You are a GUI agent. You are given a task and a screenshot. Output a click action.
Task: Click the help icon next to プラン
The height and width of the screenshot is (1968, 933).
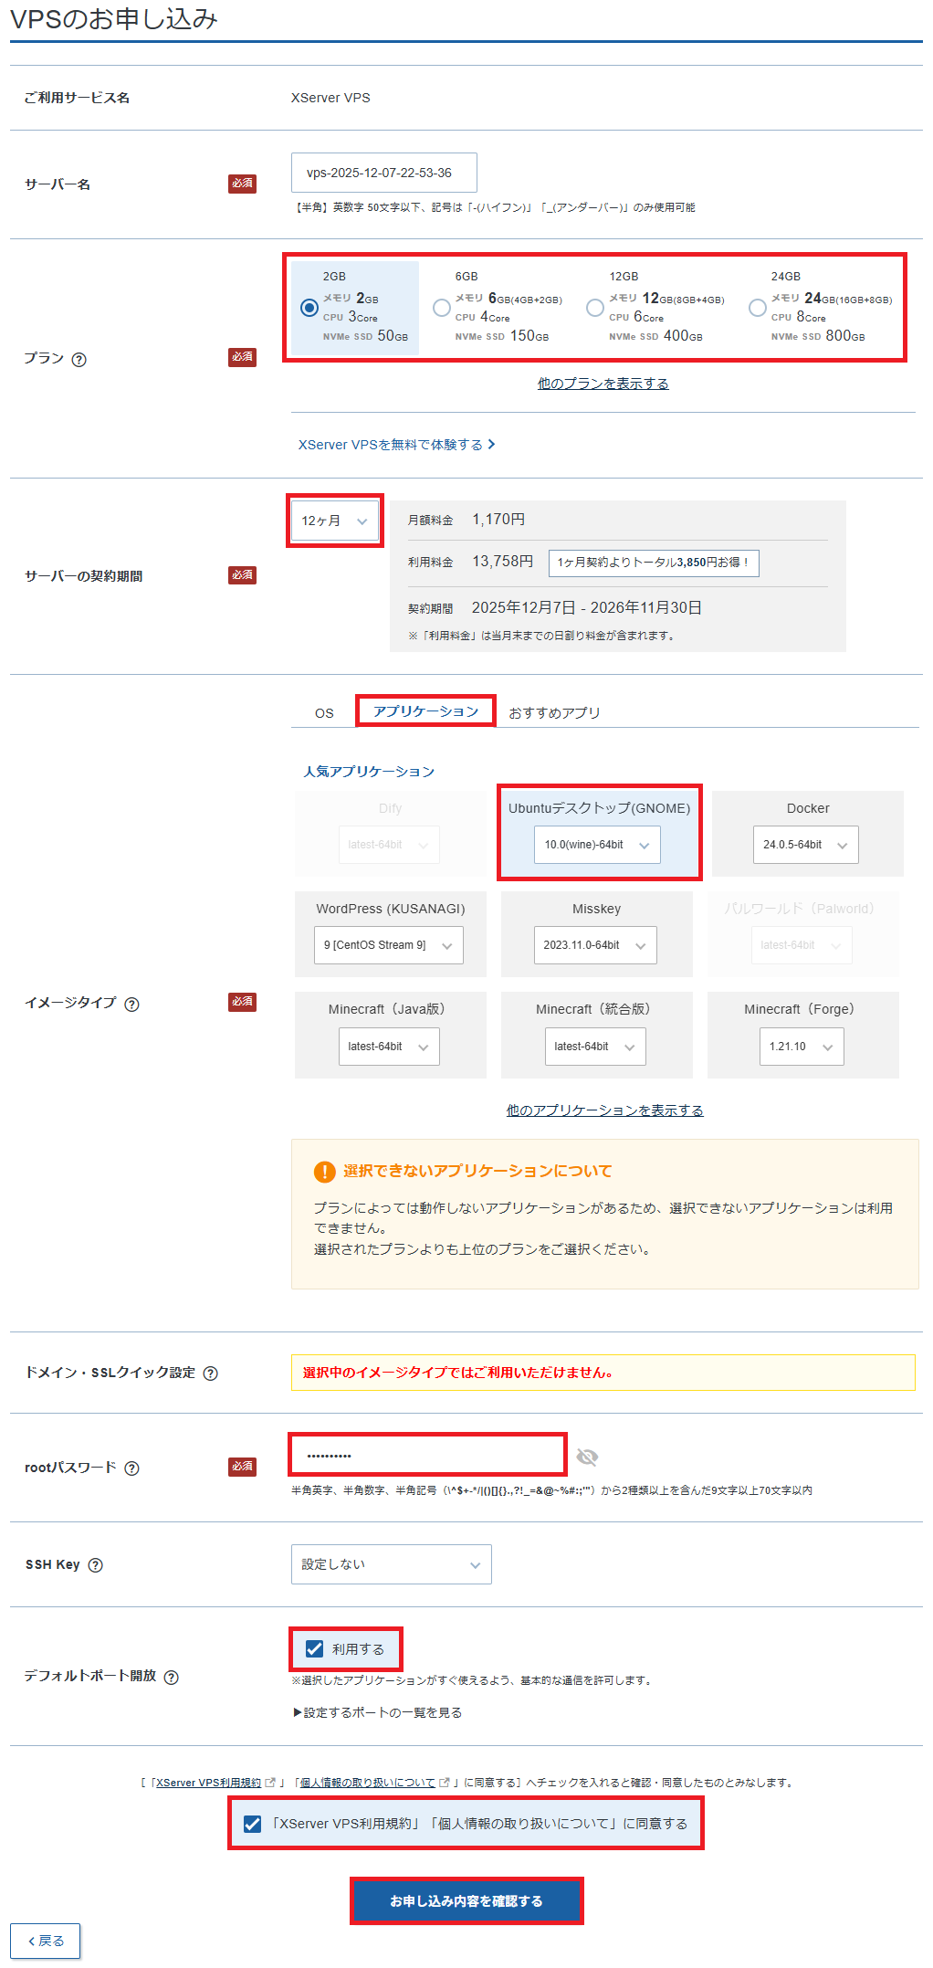(79, 360)
